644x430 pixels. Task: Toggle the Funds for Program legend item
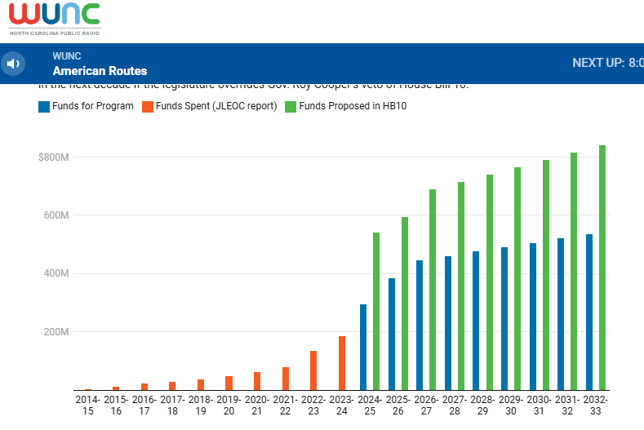[92, 106]
